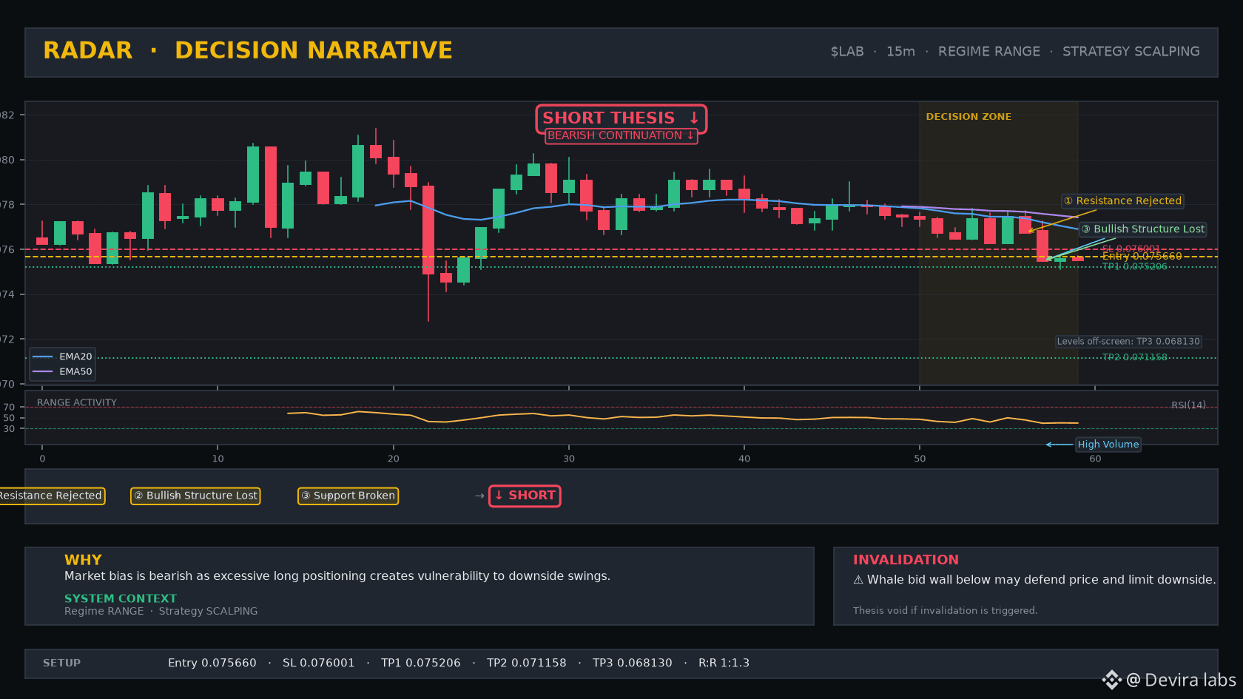The image size is (1243, 699).
Task: Click the Bullish Structure Lost chip in the signal row
Action: [x=195, y=496]
